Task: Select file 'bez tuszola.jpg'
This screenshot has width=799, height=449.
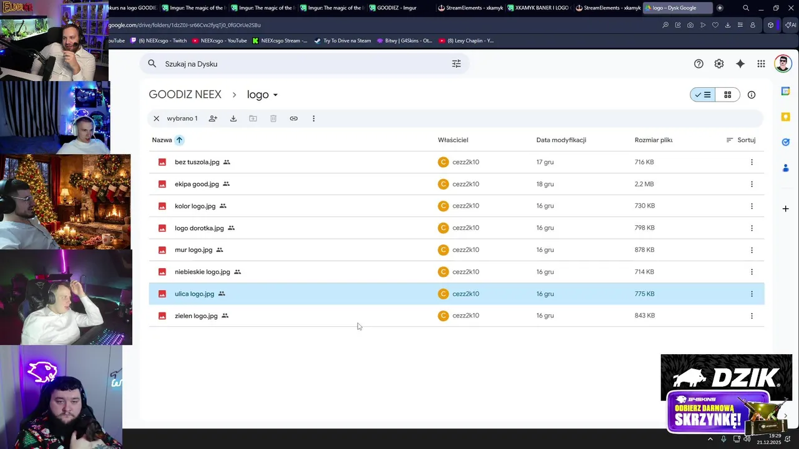Action: click(x=456, y=162)
